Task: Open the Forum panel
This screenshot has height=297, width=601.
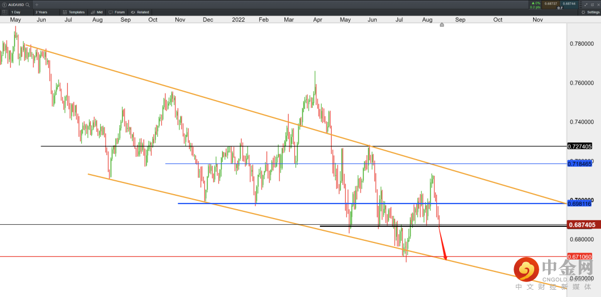Action: [117, 12]
